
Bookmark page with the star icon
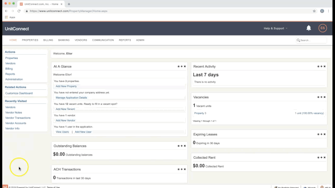[x=314, y=11]
